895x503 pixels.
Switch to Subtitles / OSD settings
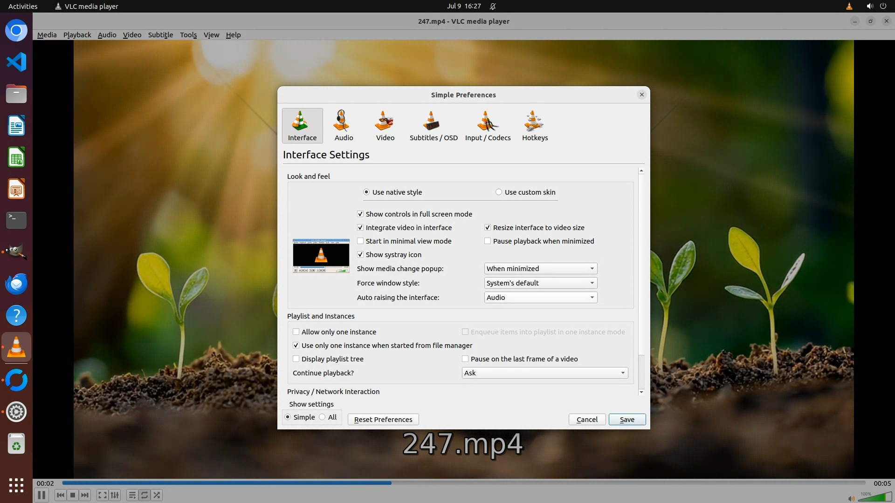pyautogui.click(x=433, y=126)
